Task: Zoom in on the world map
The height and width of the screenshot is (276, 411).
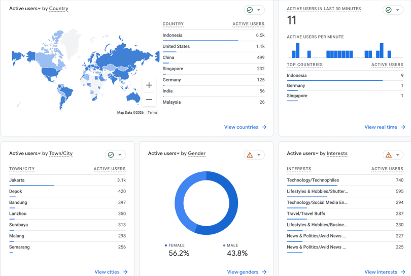Action: 149,85
